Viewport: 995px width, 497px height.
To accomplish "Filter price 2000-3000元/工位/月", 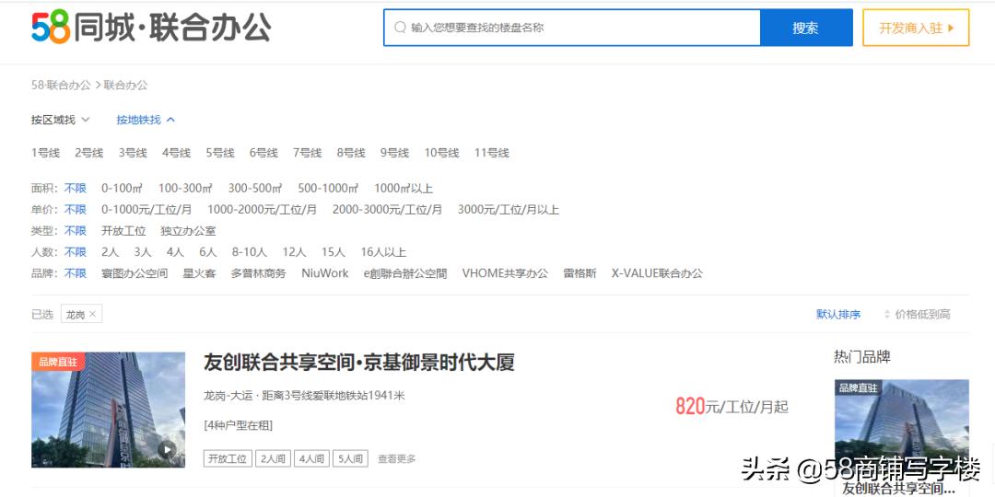I will click(x=387, y=210).
